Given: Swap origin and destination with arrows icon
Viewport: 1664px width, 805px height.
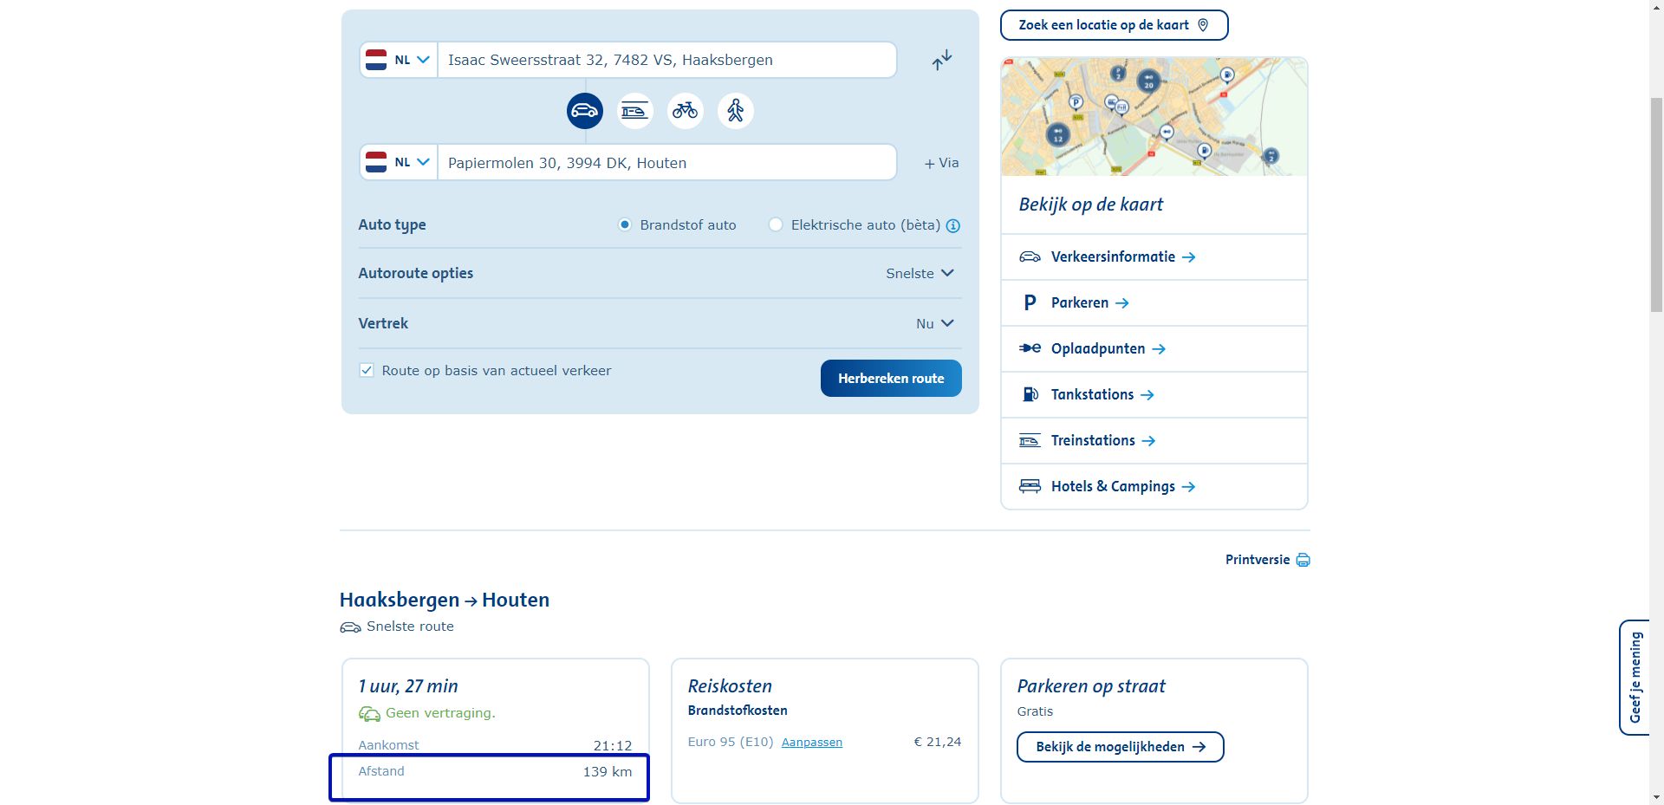Looking at the screenshot, I should 942,60.
